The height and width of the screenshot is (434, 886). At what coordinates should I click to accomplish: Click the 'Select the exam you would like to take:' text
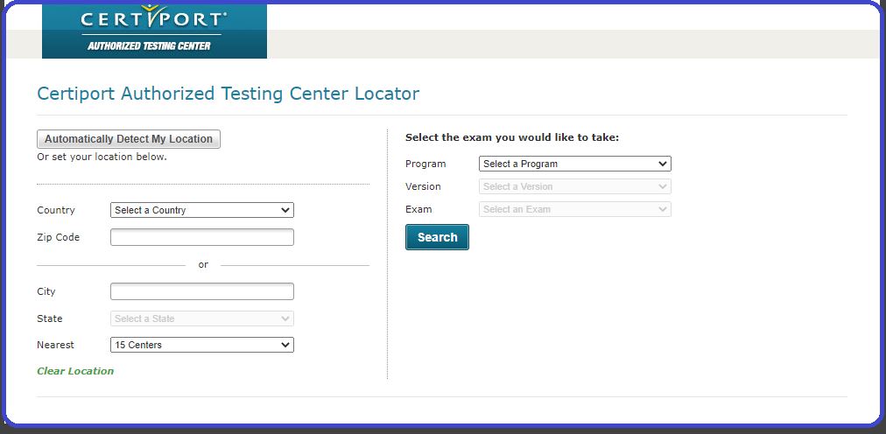tap(512, 137)
